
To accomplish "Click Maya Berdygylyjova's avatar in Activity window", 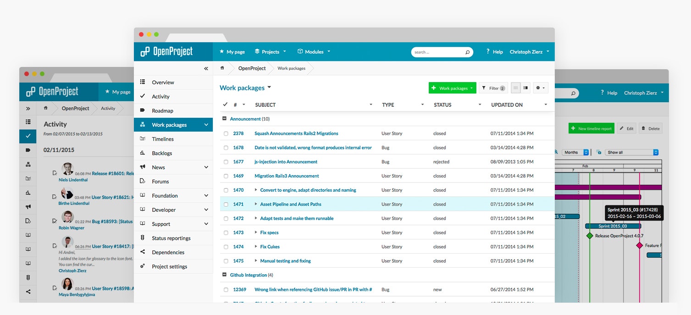I will [x=68, y=284].
